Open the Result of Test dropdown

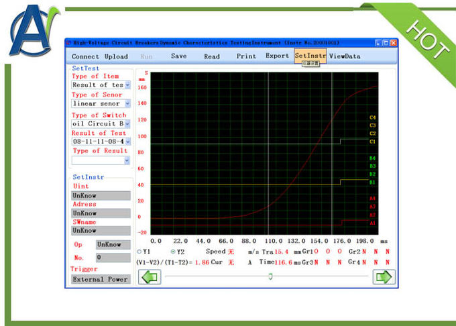pyautogui.click(x=127, y=142)
